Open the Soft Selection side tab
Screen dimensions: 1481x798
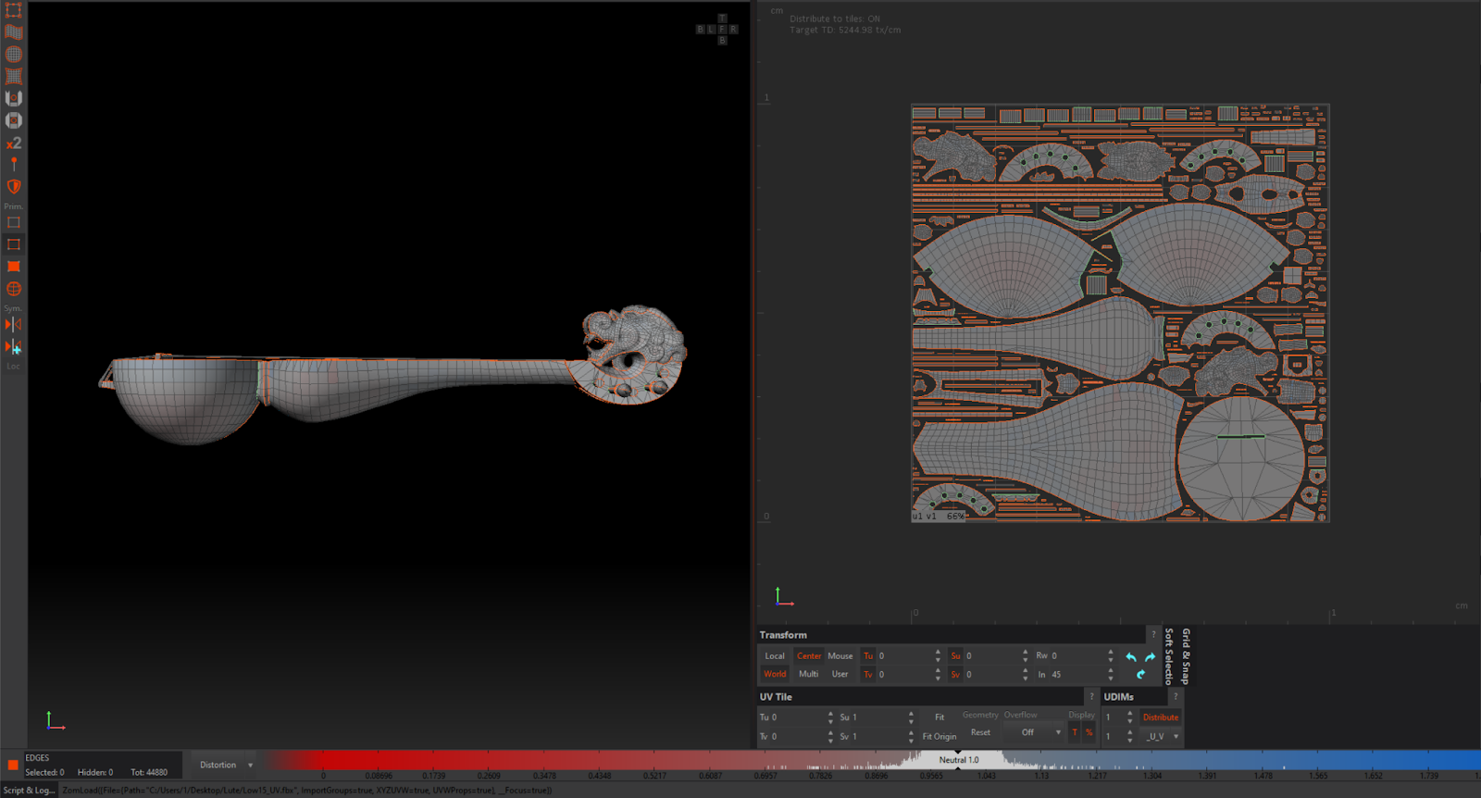click(x=1169, y=656)
